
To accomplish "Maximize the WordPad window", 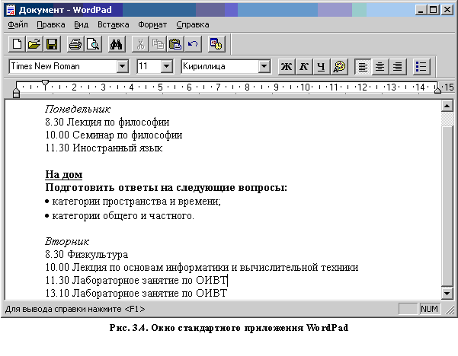I will [434, 10].
